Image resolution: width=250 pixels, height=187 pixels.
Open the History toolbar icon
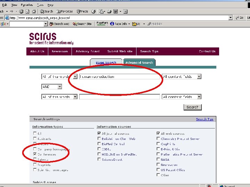pos(93,11)
